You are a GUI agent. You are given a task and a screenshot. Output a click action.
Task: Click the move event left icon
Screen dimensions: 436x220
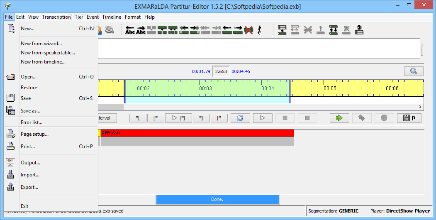point(227,30)
